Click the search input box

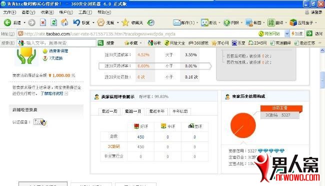point(57,43)
